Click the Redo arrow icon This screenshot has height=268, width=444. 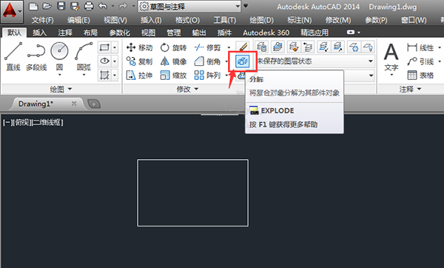click(123, 6)
